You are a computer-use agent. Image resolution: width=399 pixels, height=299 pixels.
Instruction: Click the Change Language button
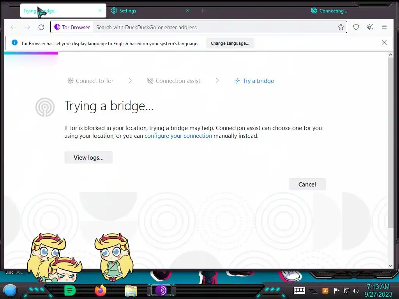(x=230, y=43)
